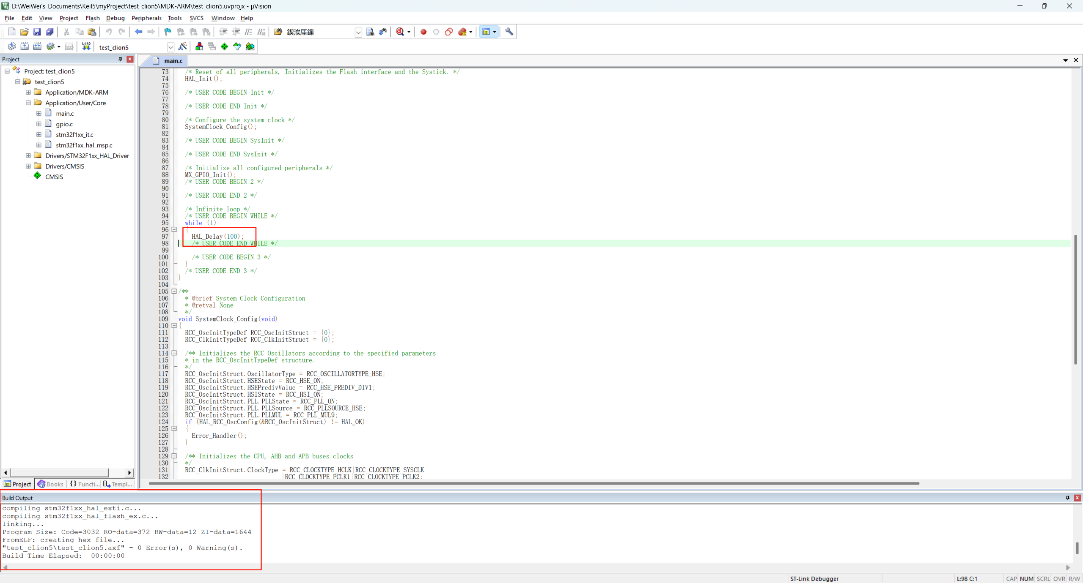Click ST-Link Debugger in the status bar

click(x=814, y=579)
